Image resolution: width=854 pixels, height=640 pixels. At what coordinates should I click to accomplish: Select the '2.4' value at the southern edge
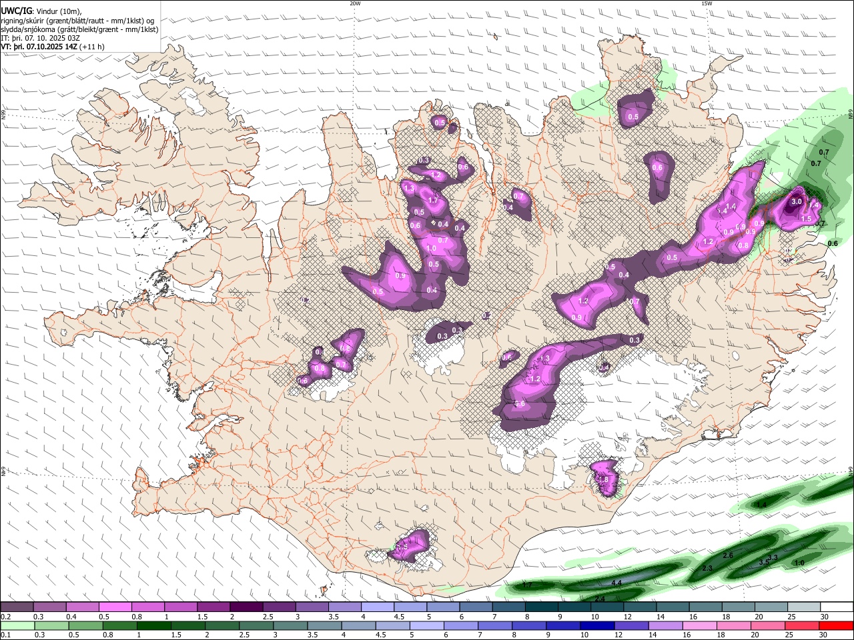pyautogui.click(x=600, y=599)
